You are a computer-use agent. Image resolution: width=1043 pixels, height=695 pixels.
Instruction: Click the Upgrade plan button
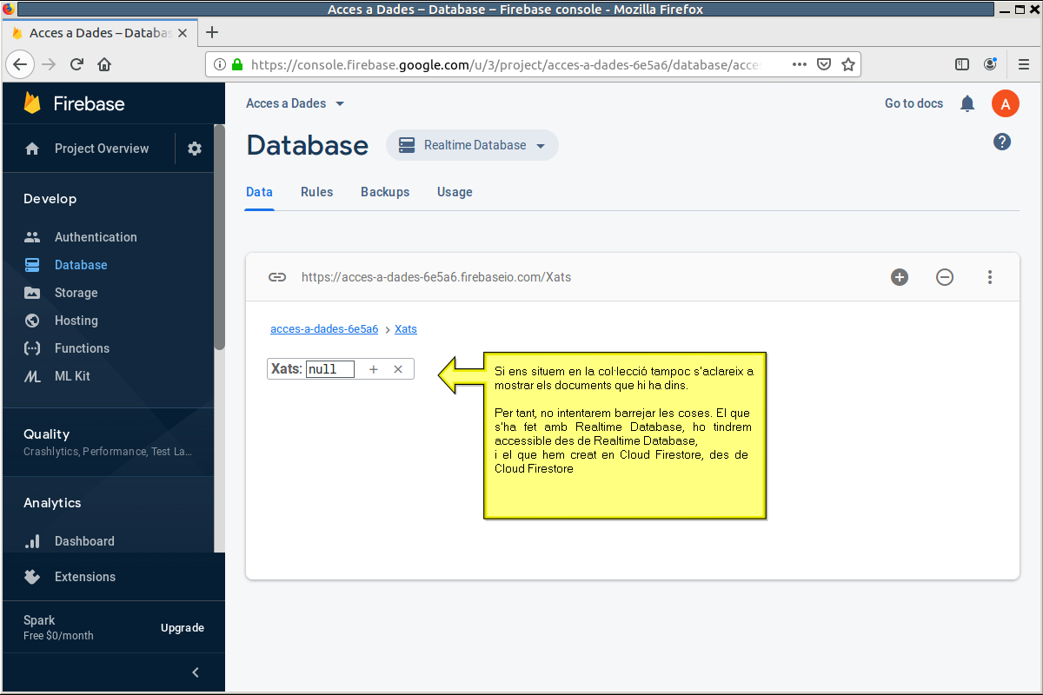[x=183, y=628]
